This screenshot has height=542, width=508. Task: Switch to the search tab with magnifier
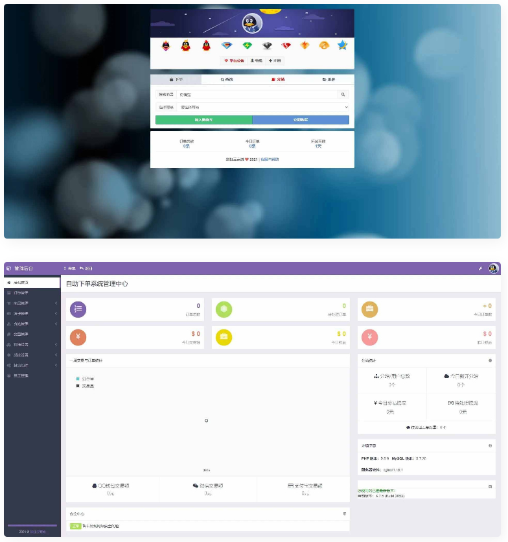[227, 80]
